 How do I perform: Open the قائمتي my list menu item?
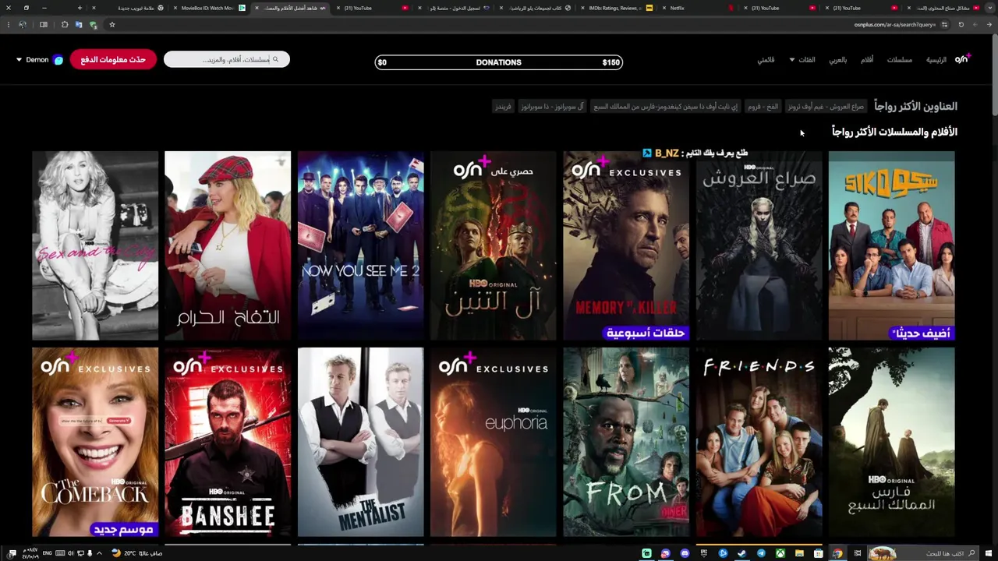pyautogui.click(x=766, y=59)
